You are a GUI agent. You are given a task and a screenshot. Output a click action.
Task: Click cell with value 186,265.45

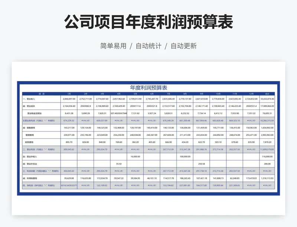pyautogui.click(x=185, y=178)
